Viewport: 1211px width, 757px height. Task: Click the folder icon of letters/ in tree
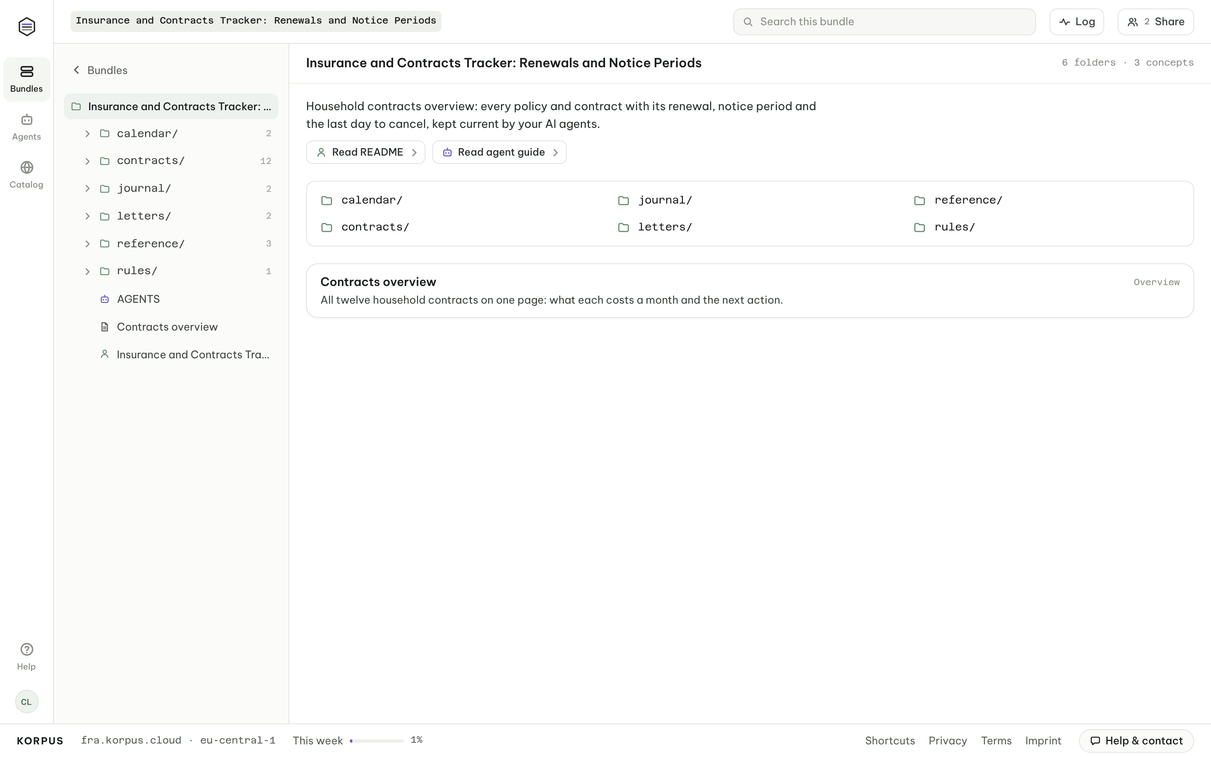coord(105,216)
